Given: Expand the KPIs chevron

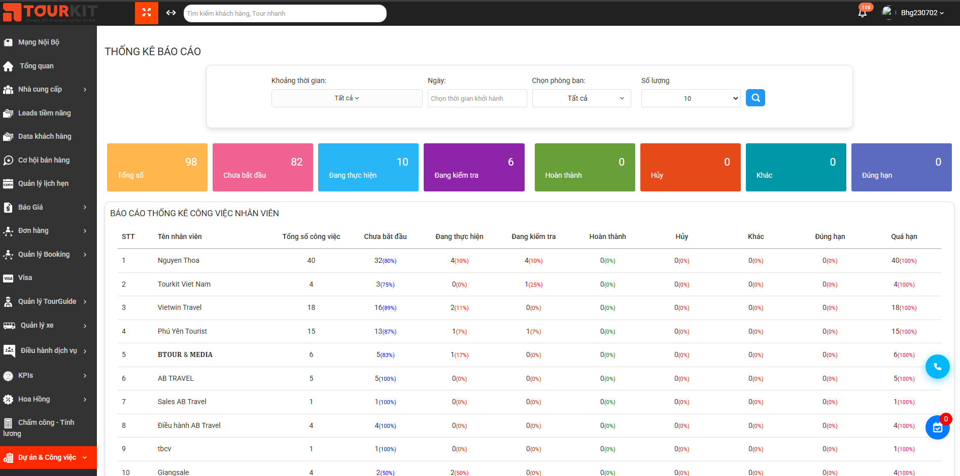Looking at the screenshot, I should (x=85, y=376).
